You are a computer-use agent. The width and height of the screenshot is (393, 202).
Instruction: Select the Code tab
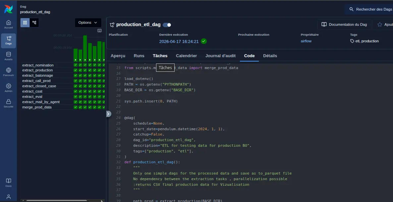point(250,56)
